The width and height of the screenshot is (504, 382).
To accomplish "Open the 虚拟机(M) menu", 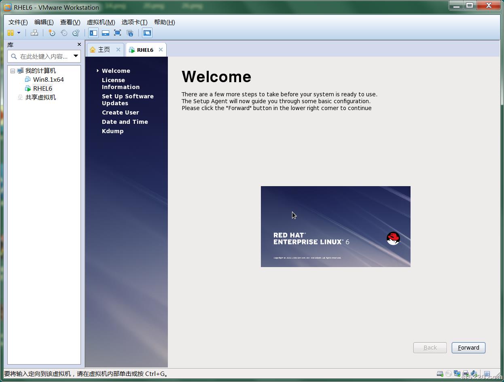I will click(x=101, y=22).
